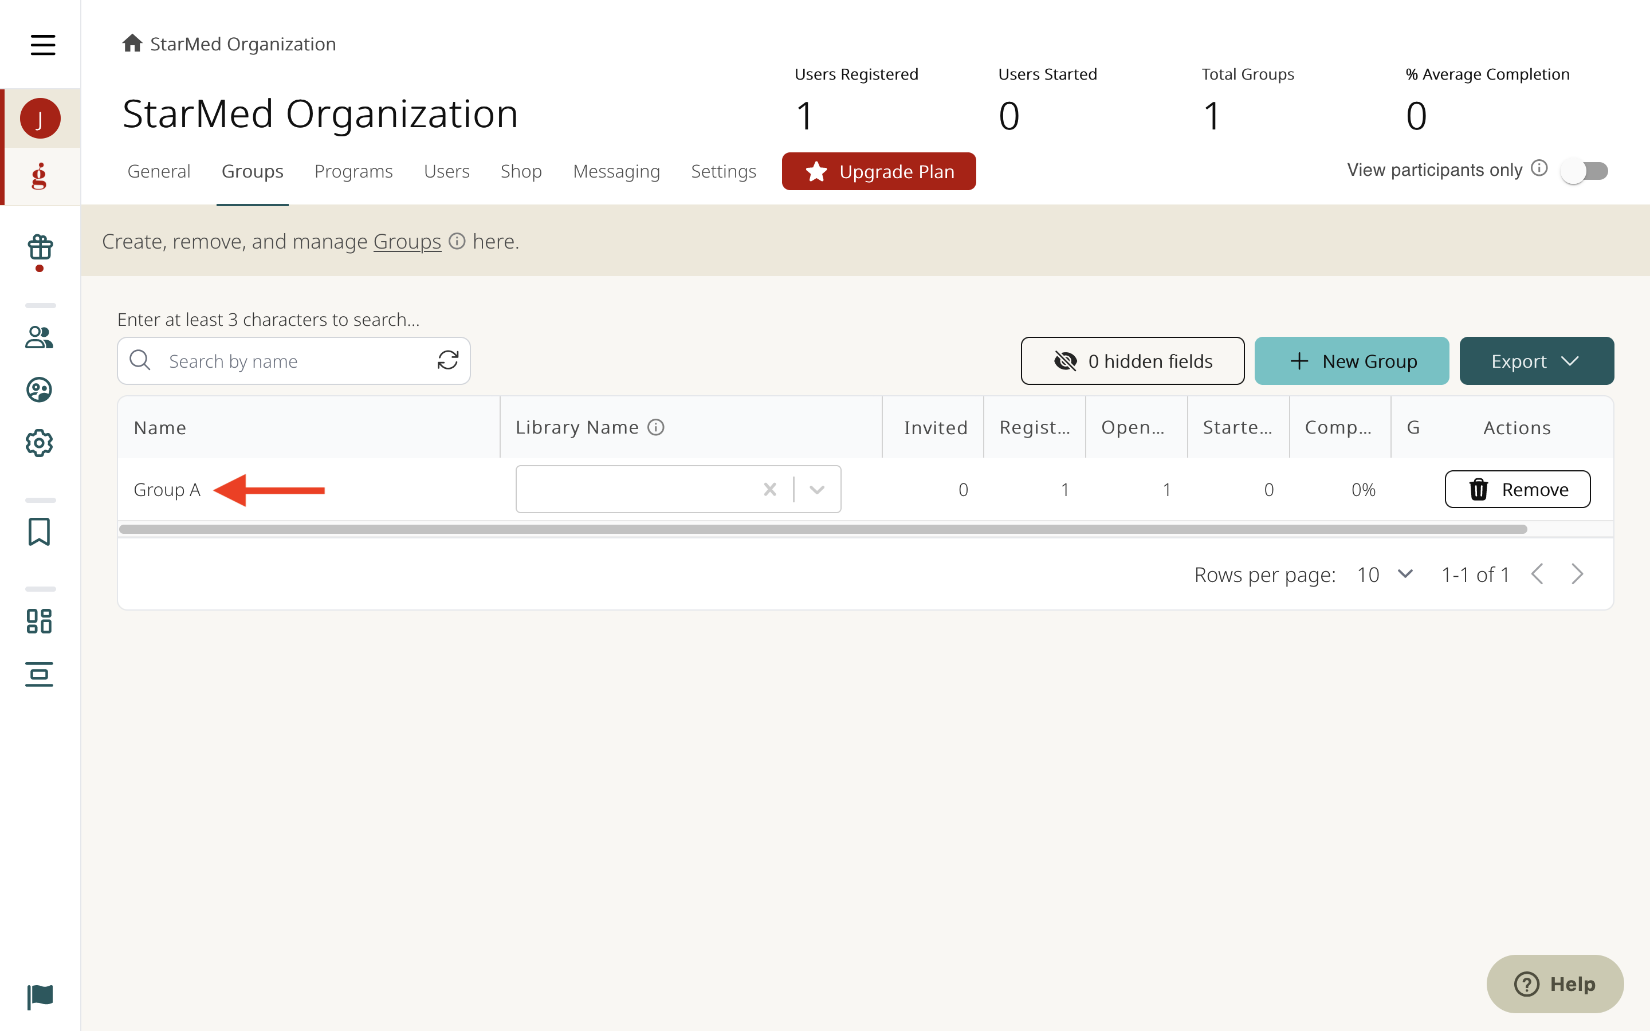The height and width of the screenshot is (1031, 1650).
Task: Click the Upgrade Plan button
Action: 879,171
